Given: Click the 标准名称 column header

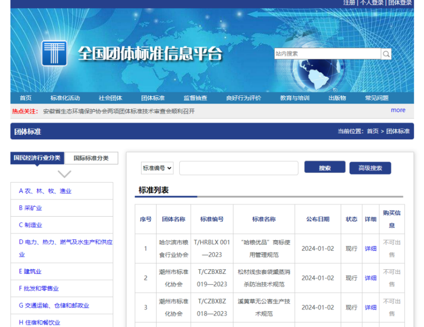Looking at the screenshot, I should click(x=264, y=219).
